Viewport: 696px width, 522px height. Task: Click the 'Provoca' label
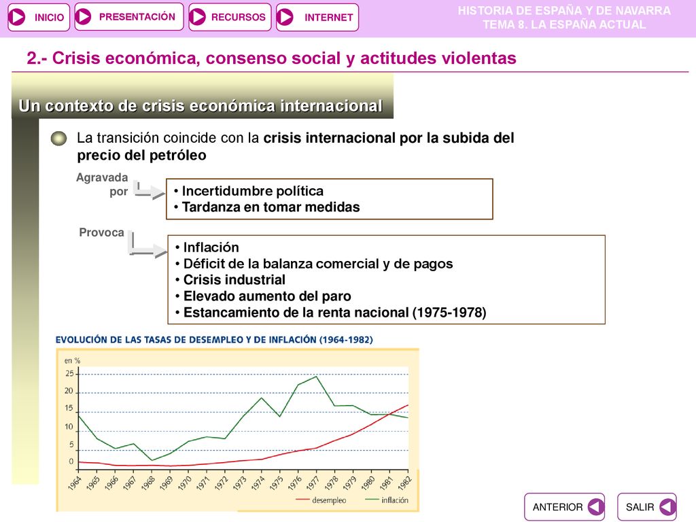(x=101, y=232)
